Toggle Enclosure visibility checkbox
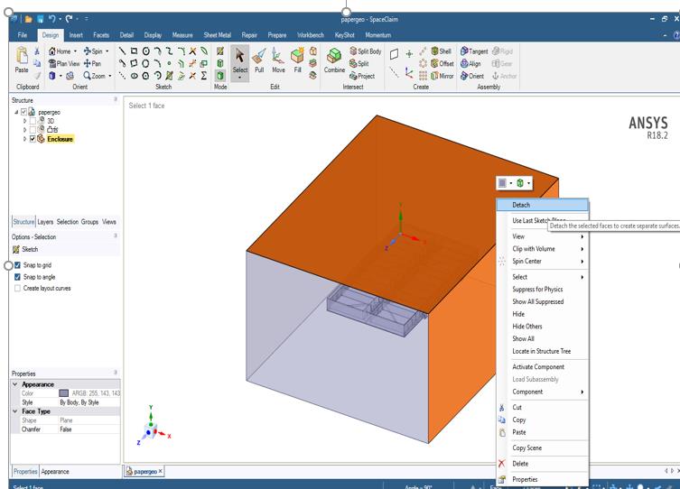Screen dimensions: 680x489 pyautogui.click(x=33, y=139)
